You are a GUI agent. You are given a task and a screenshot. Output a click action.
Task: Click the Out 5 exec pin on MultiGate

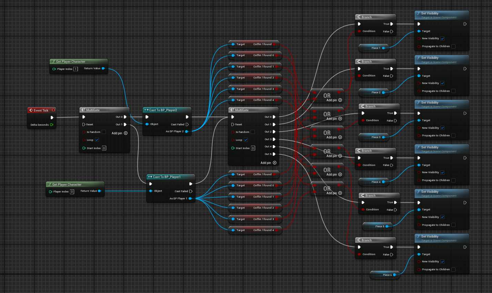(x=274, y=154)
